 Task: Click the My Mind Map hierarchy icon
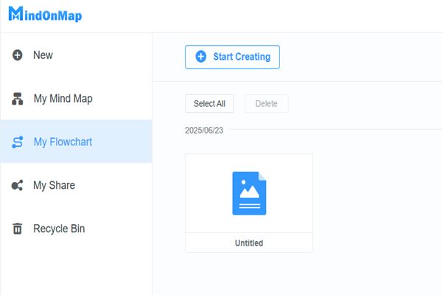(x=18, y=99)
